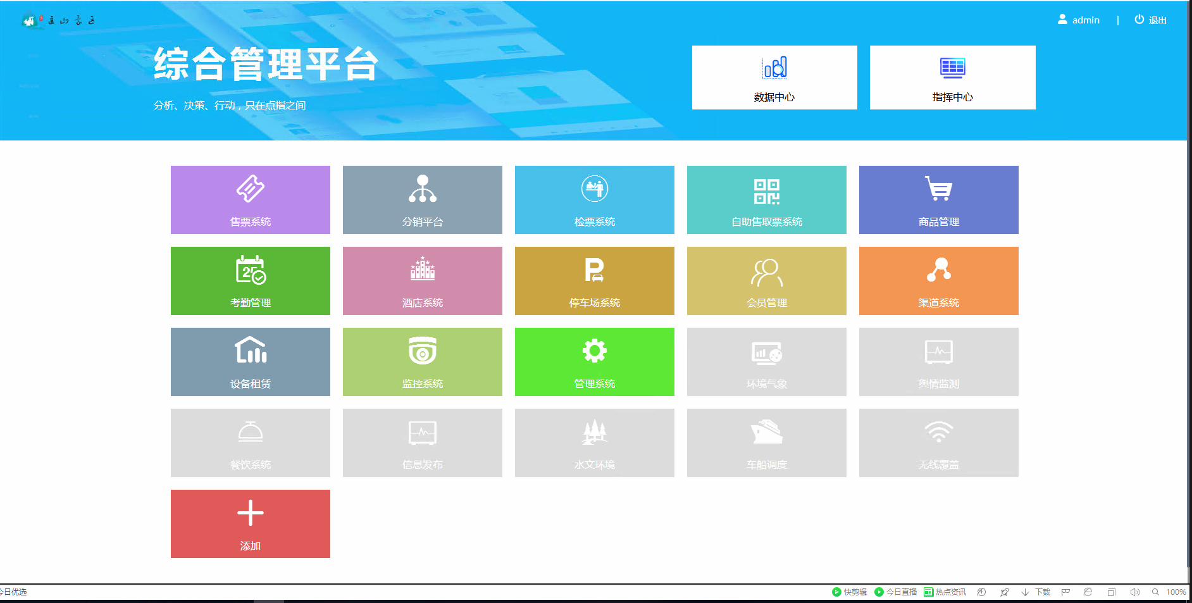Enter the 渠道系统 channel module

tap(938, 281)
